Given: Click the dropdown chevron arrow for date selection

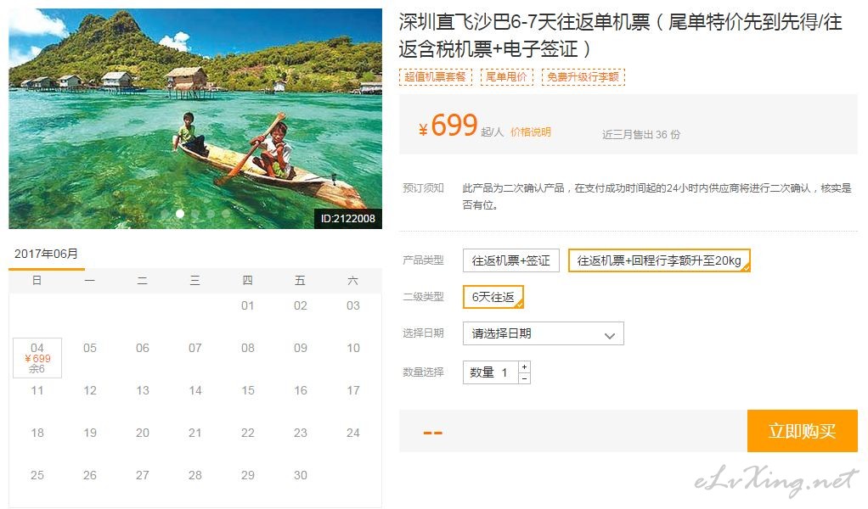Looking at the screenshot, I should pos(610,335).
